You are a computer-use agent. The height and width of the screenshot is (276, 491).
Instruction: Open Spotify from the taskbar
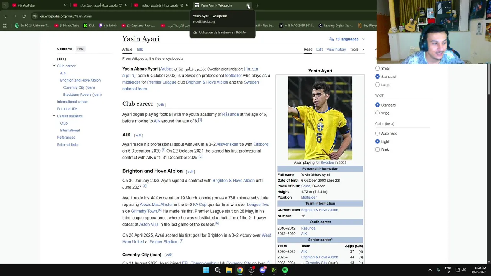(x=285, y=270)
